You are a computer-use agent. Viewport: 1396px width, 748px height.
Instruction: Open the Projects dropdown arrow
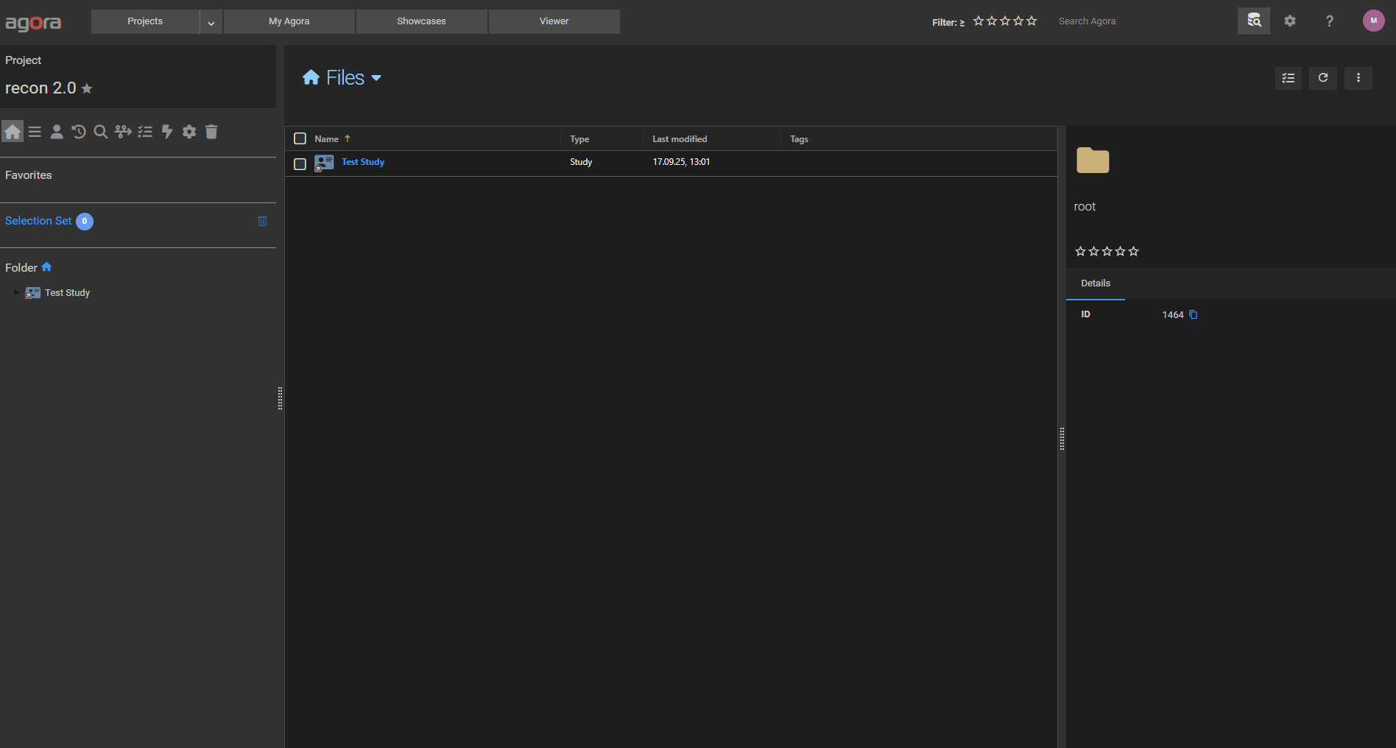[211, 22]
